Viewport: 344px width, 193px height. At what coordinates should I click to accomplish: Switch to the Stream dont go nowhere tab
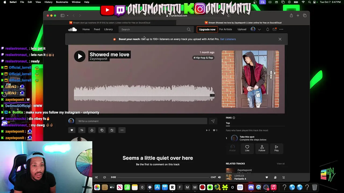pos(110,23)
